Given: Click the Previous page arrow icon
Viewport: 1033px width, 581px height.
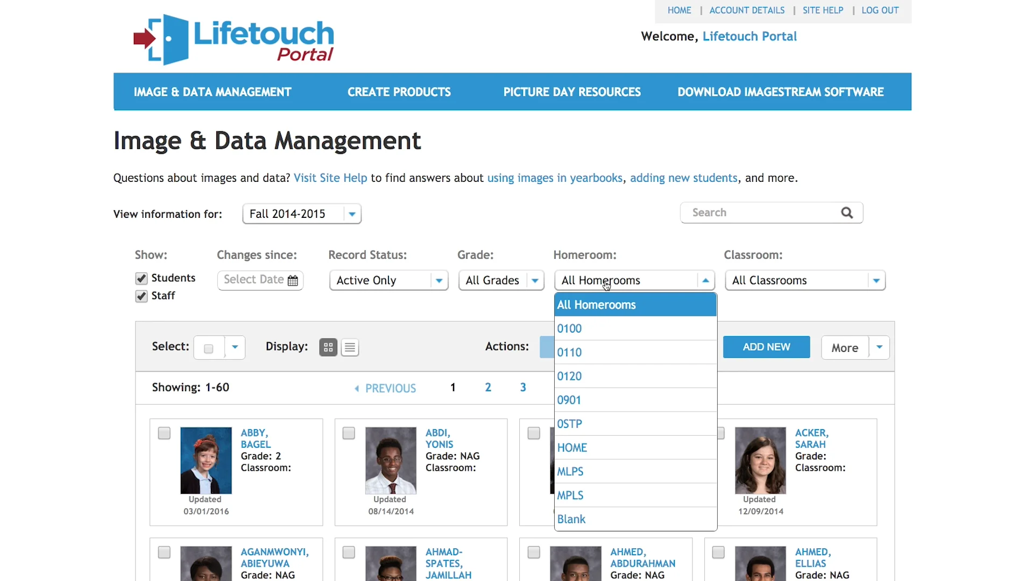Looking at the screenshot, I should [x=357, y=388].
